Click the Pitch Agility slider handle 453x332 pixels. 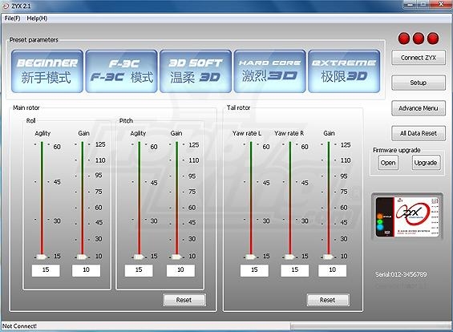click(139, 257)
